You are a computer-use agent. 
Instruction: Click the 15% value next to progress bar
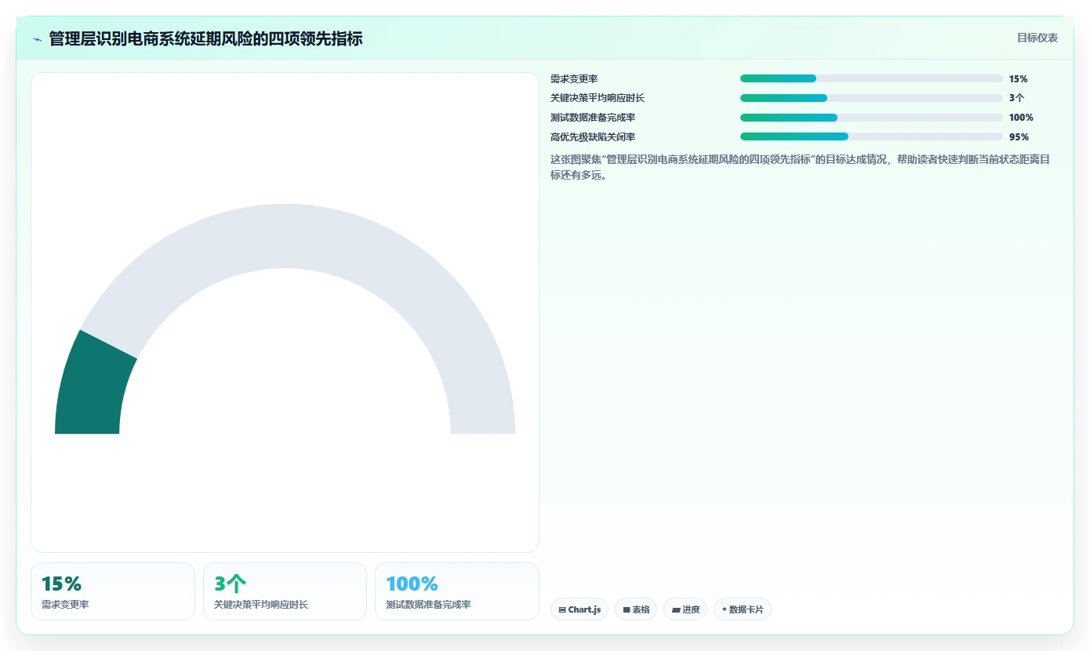[x=1018, y=78]
